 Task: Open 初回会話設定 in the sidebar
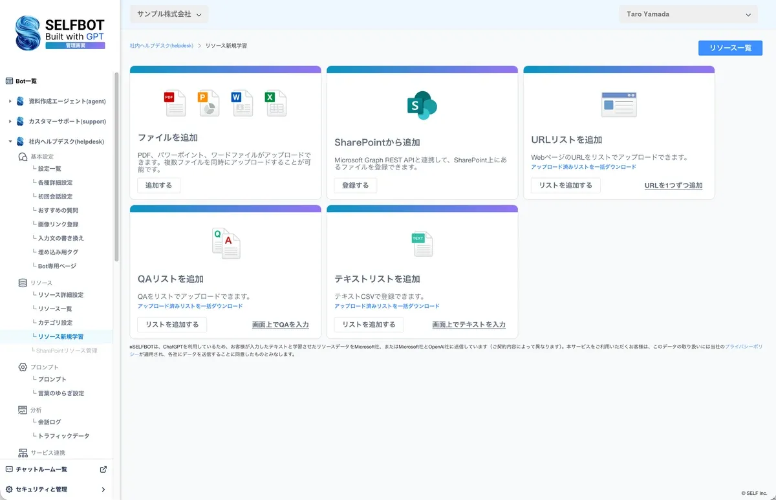click(55, 197)
